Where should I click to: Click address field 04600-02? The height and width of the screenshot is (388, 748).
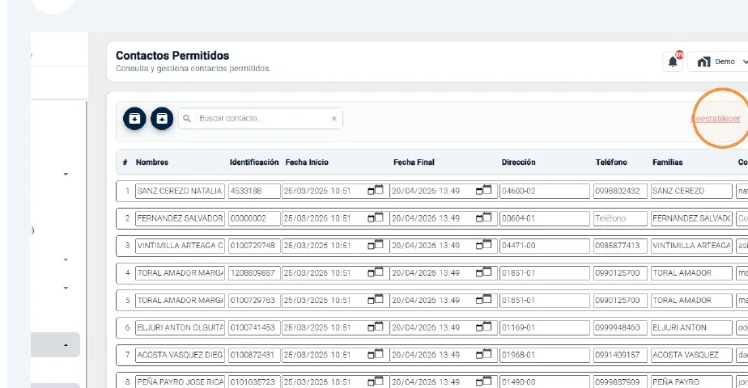(x=545, y=191)
